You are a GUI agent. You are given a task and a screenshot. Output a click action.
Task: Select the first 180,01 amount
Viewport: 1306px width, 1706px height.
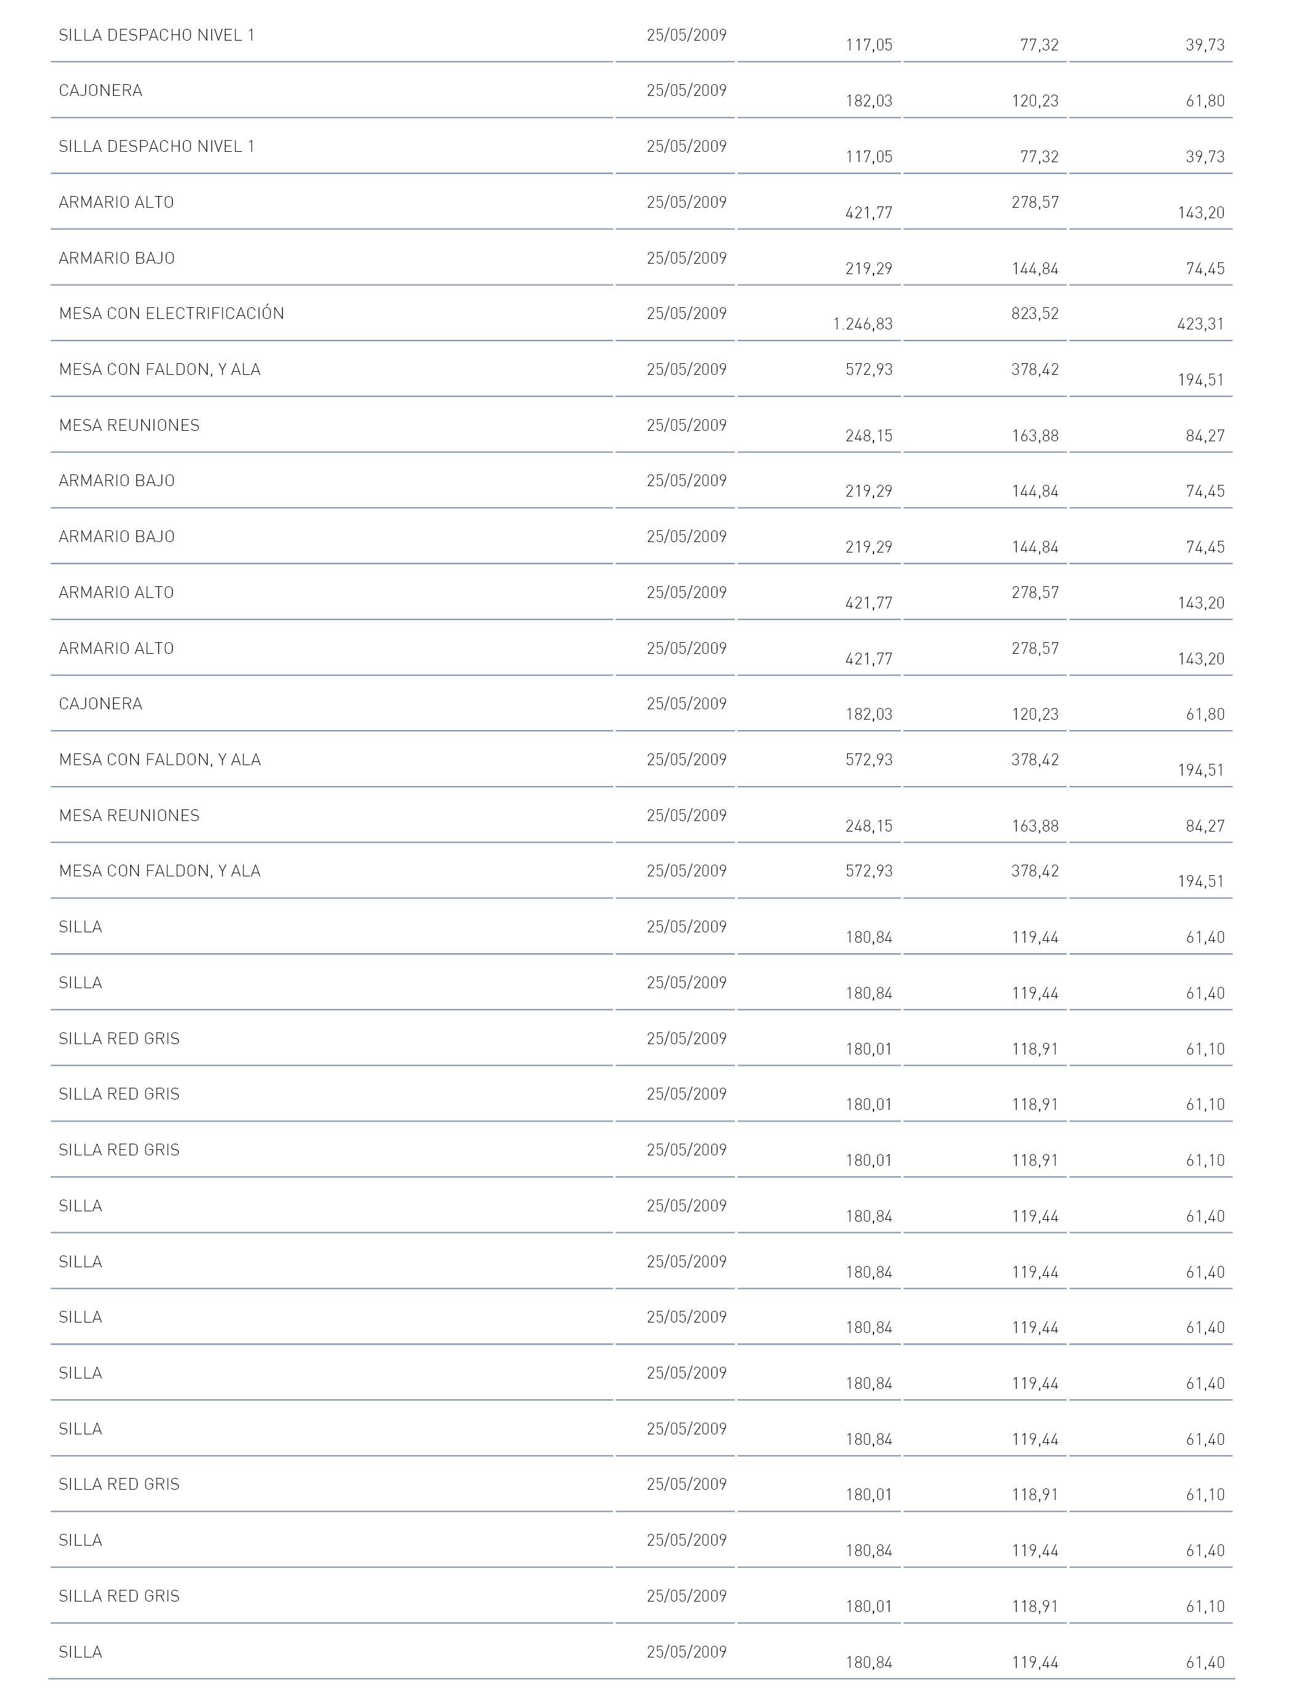coord(869,1050)
